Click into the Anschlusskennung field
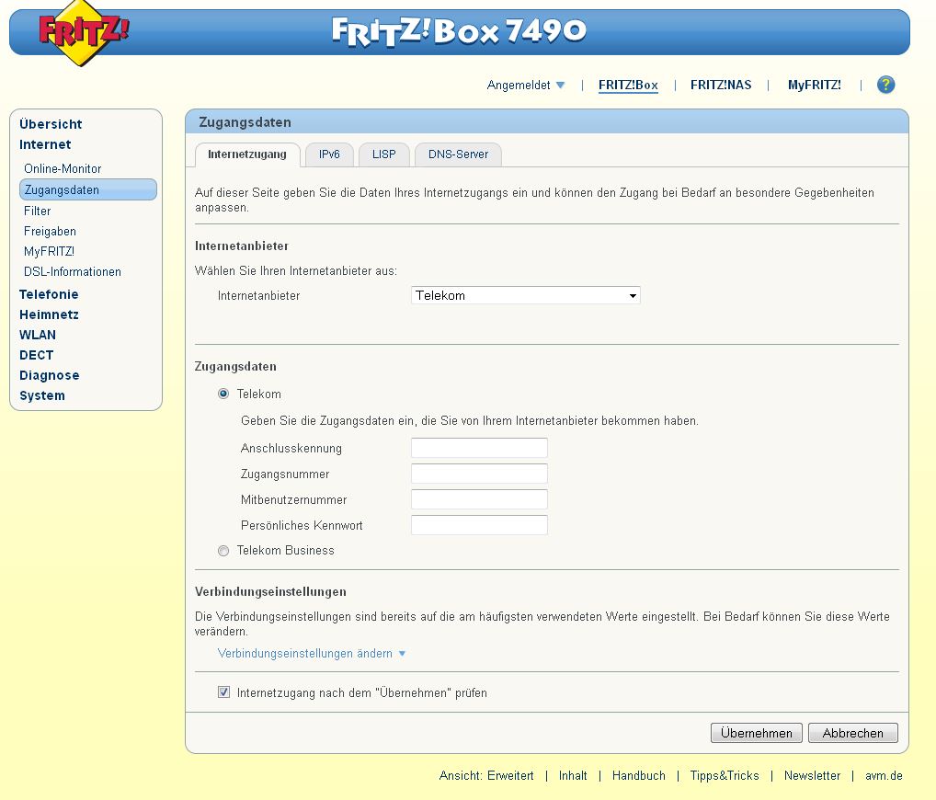Viewport: 936px width, 800px height. click(479, 448)
